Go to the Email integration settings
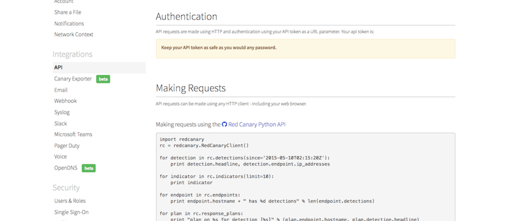The image size is (517, 221). pyautogui.click(x=61, y=90)
